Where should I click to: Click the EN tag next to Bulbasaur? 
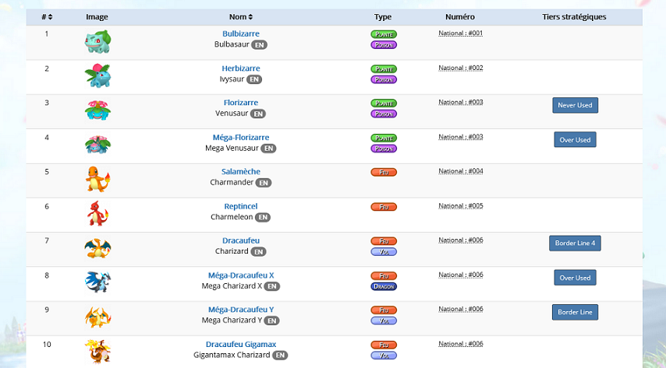[259, 45]
